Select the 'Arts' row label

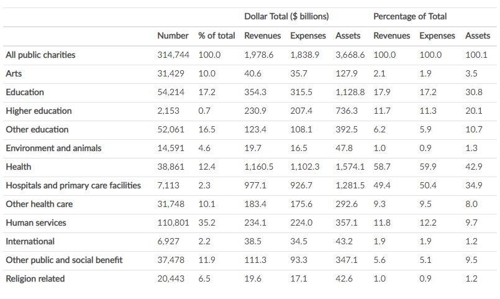(x=14, y=73)
